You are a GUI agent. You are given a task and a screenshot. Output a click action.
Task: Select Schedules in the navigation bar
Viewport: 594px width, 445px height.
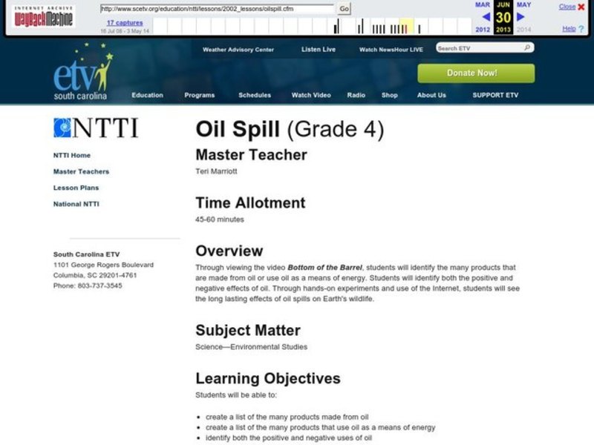(x=255, y=95)
